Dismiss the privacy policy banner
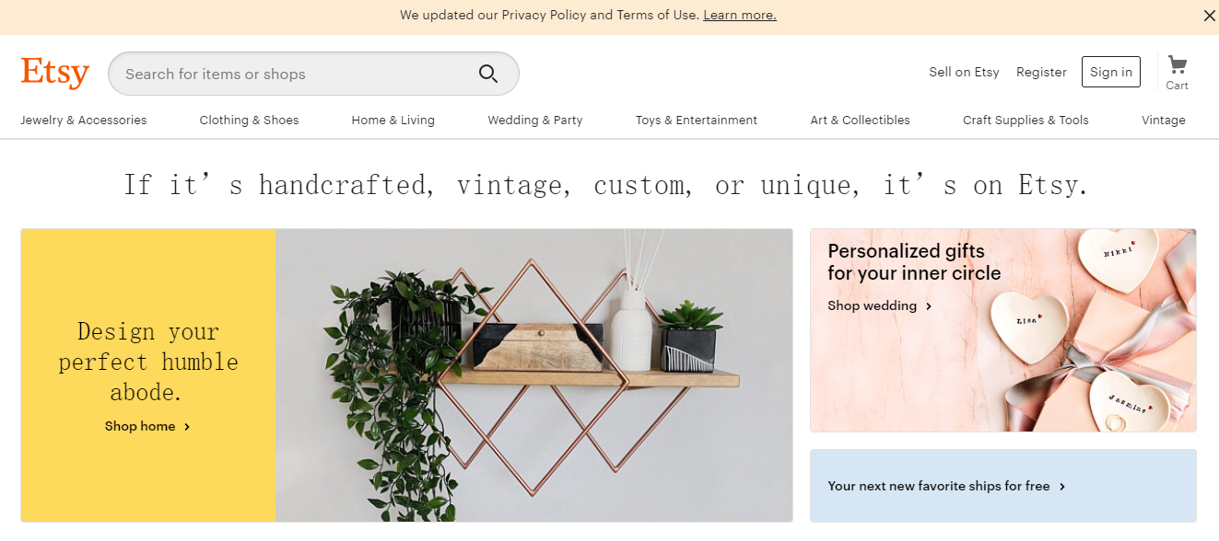The width and height of the screenshot is (1219, 541). pyautogui.click(x=1209, y=16)
